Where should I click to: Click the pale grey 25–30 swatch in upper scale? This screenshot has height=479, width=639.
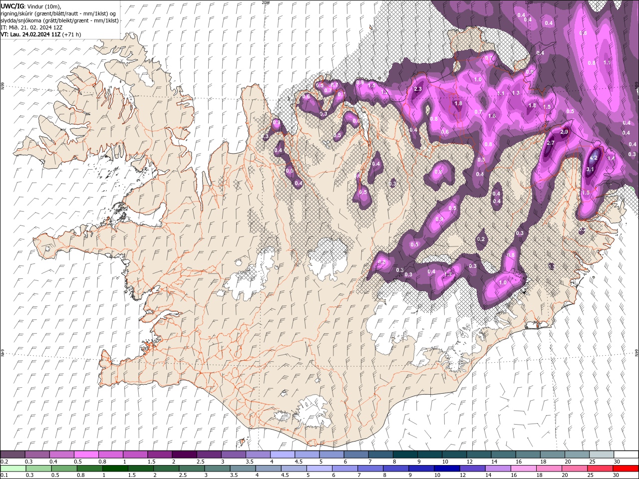(x=602, y=455)
